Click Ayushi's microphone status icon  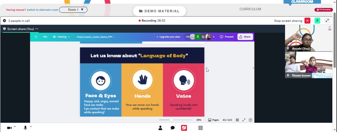click(288, 49)
